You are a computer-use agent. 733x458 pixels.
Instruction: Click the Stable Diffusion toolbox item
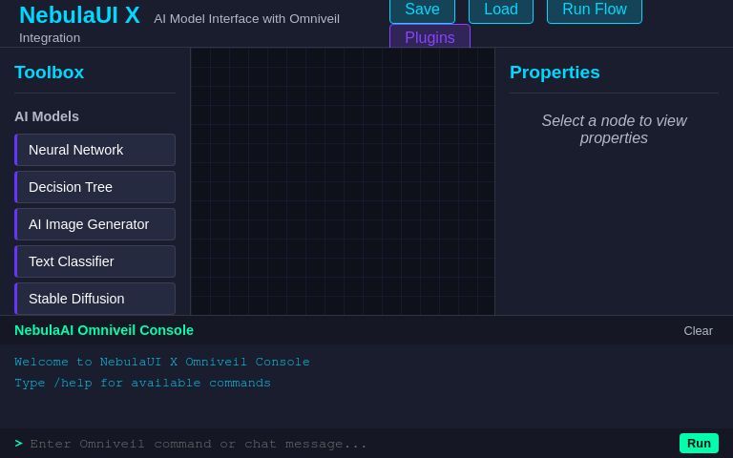coord(95,299)
